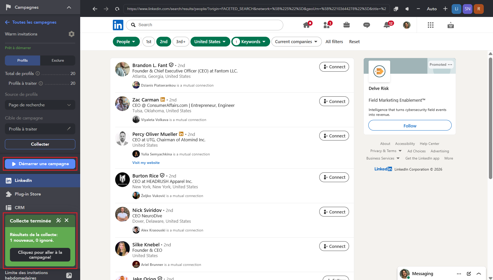
Task: Click the Collecter button
Action: pyautogui.click(x=40, y=144)
